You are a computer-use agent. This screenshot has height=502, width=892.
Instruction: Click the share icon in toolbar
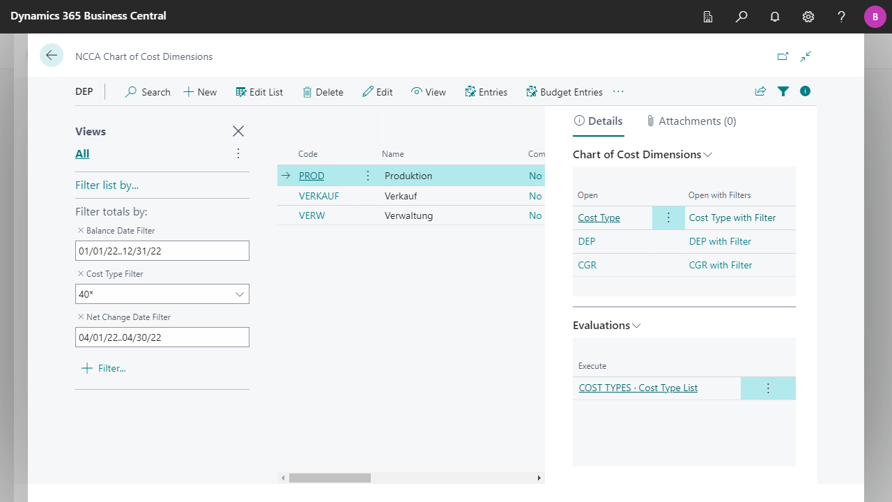(x=760, y=91)
